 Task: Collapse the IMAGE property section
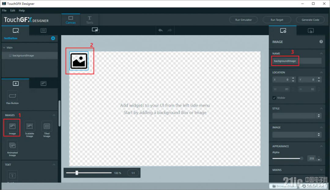click(321, 128)
